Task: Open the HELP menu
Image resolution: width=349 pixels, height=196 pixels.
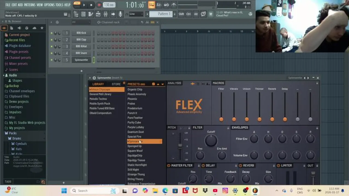Action: (67, 5)
